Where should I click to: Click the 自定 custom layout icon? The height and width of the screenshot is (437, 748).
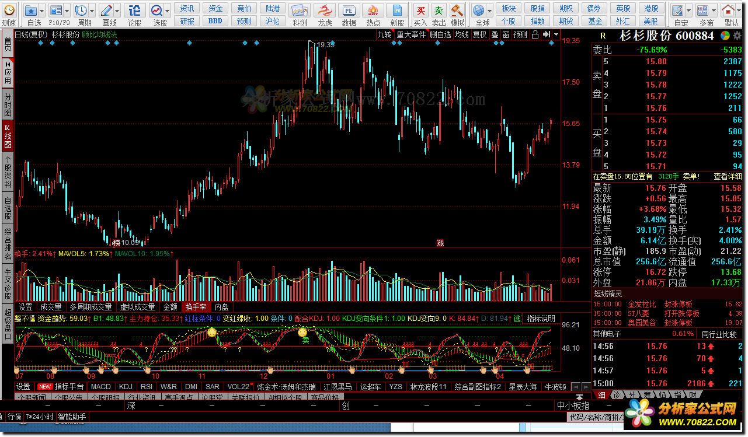(x=677, y=11)
